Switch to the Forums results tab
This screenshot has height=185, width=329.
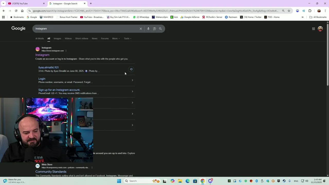click(105, 39)
